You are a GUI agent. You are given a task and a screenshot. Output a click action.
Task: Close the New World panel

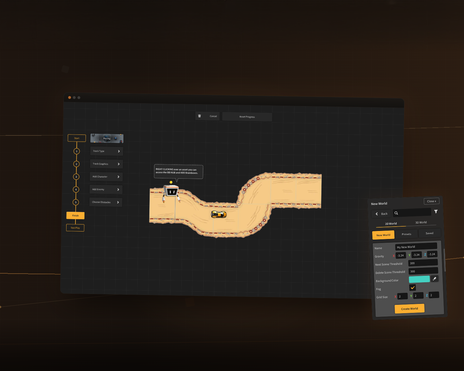pos(432,201)
